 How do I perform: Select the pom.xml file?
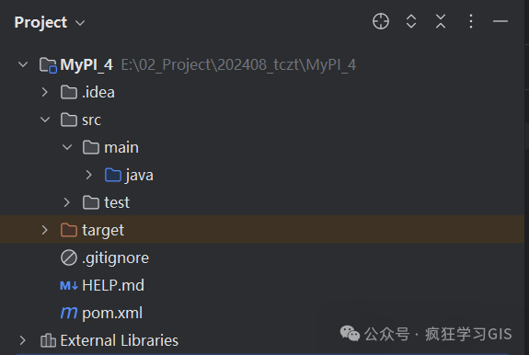112,313
